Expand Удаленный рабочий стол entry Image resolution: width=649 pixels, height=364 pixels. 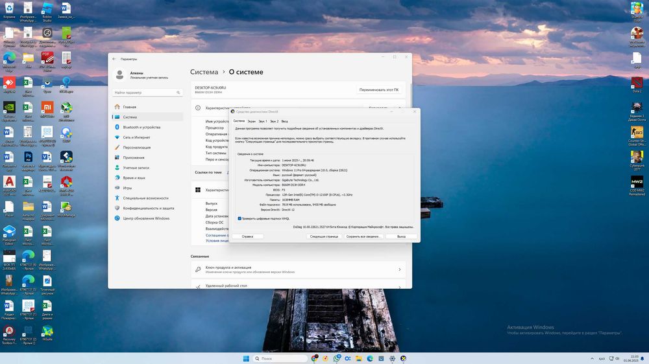(x=298, y=285)
